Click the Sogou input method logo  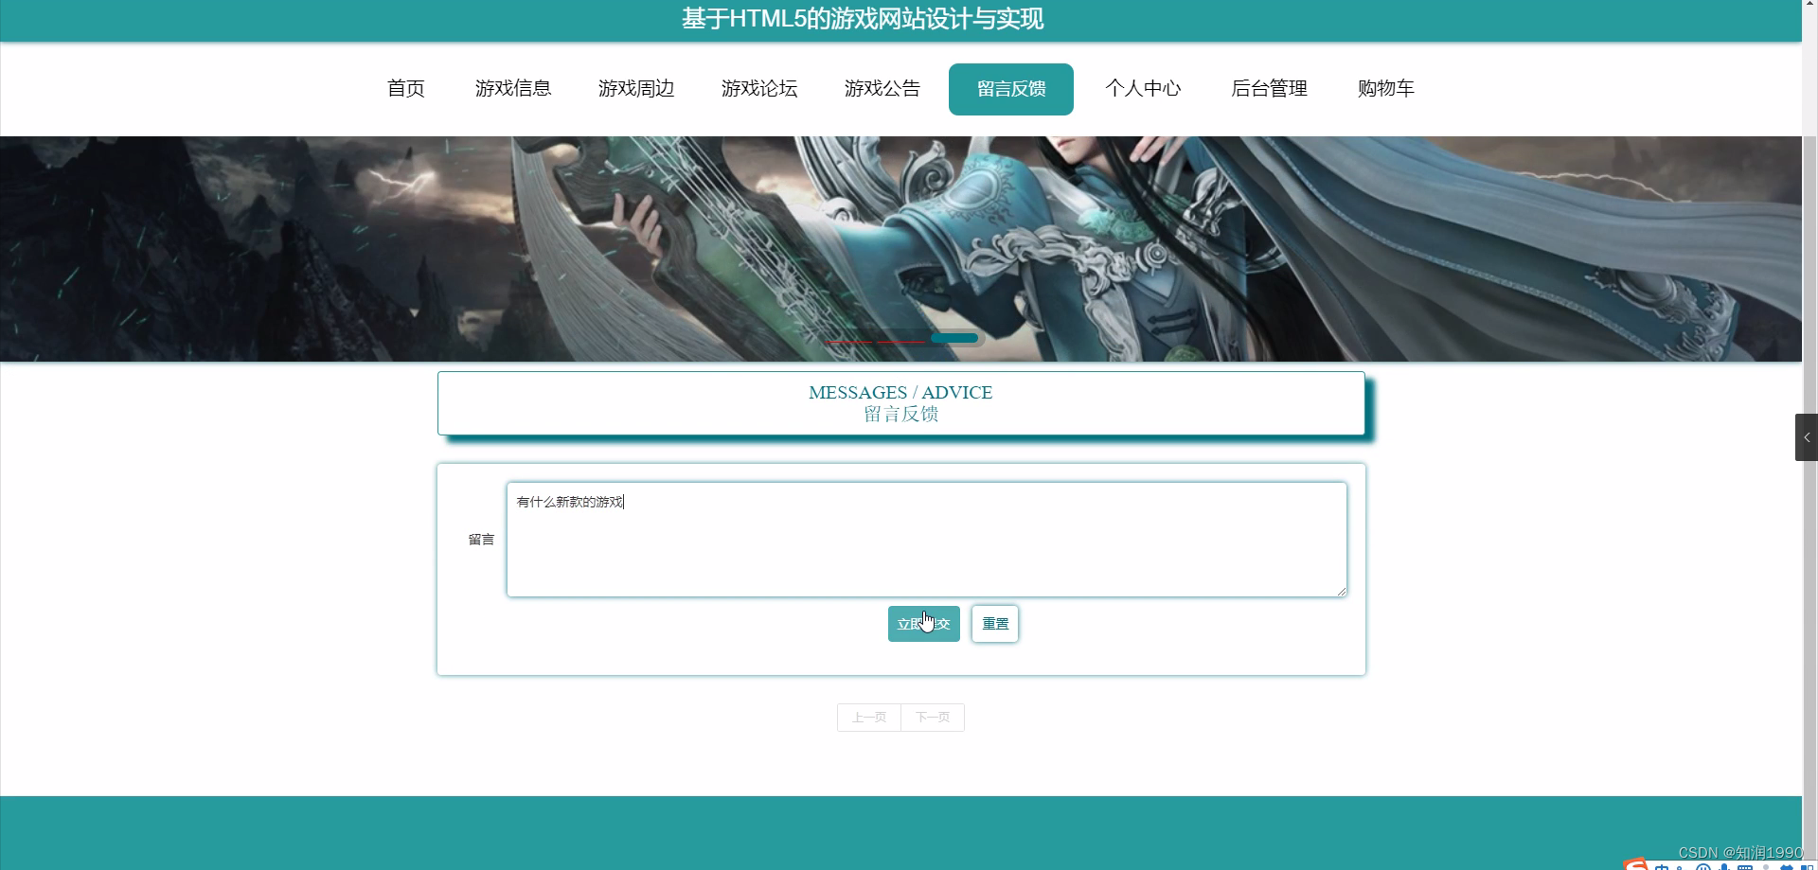[x=1635, y=864]
